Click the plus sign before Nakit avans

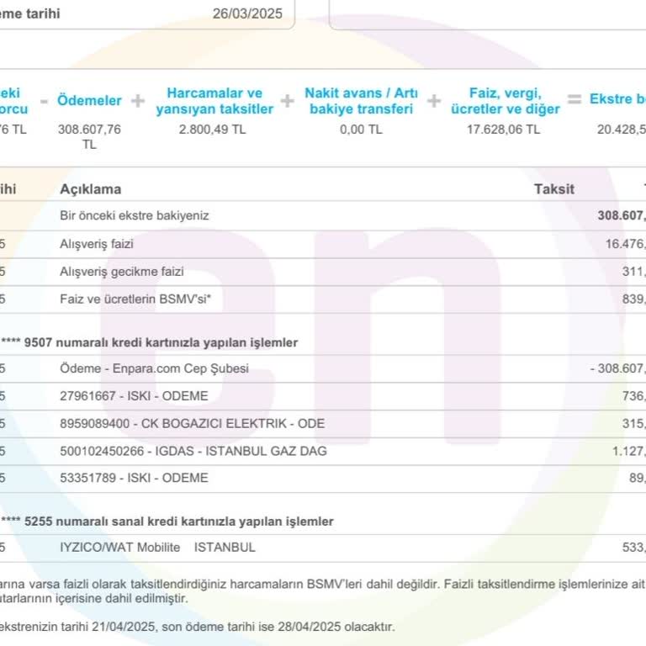(287, 101)
